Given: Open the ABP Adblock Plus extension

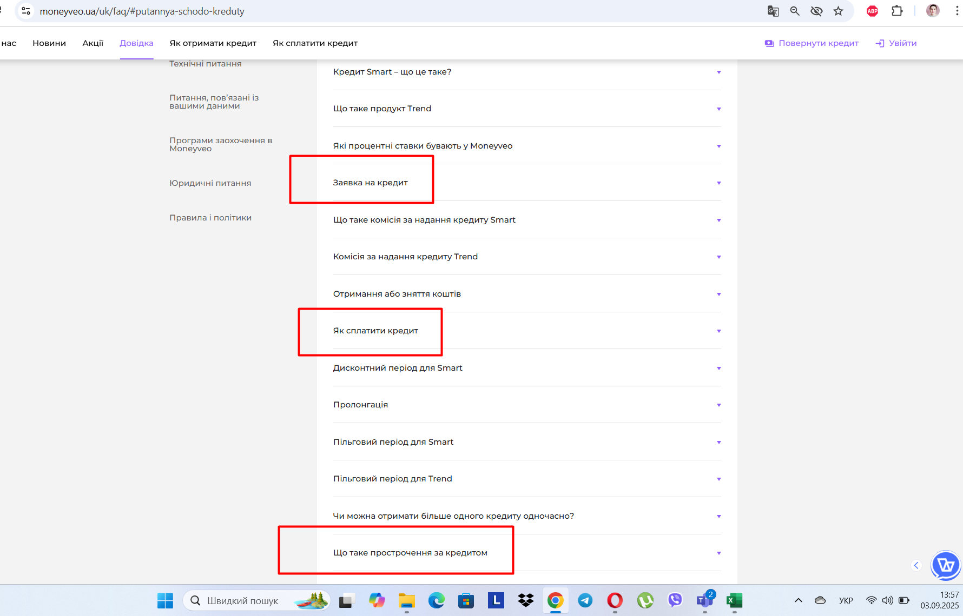Looking at the screenshot, I should [x=872, y=11].
